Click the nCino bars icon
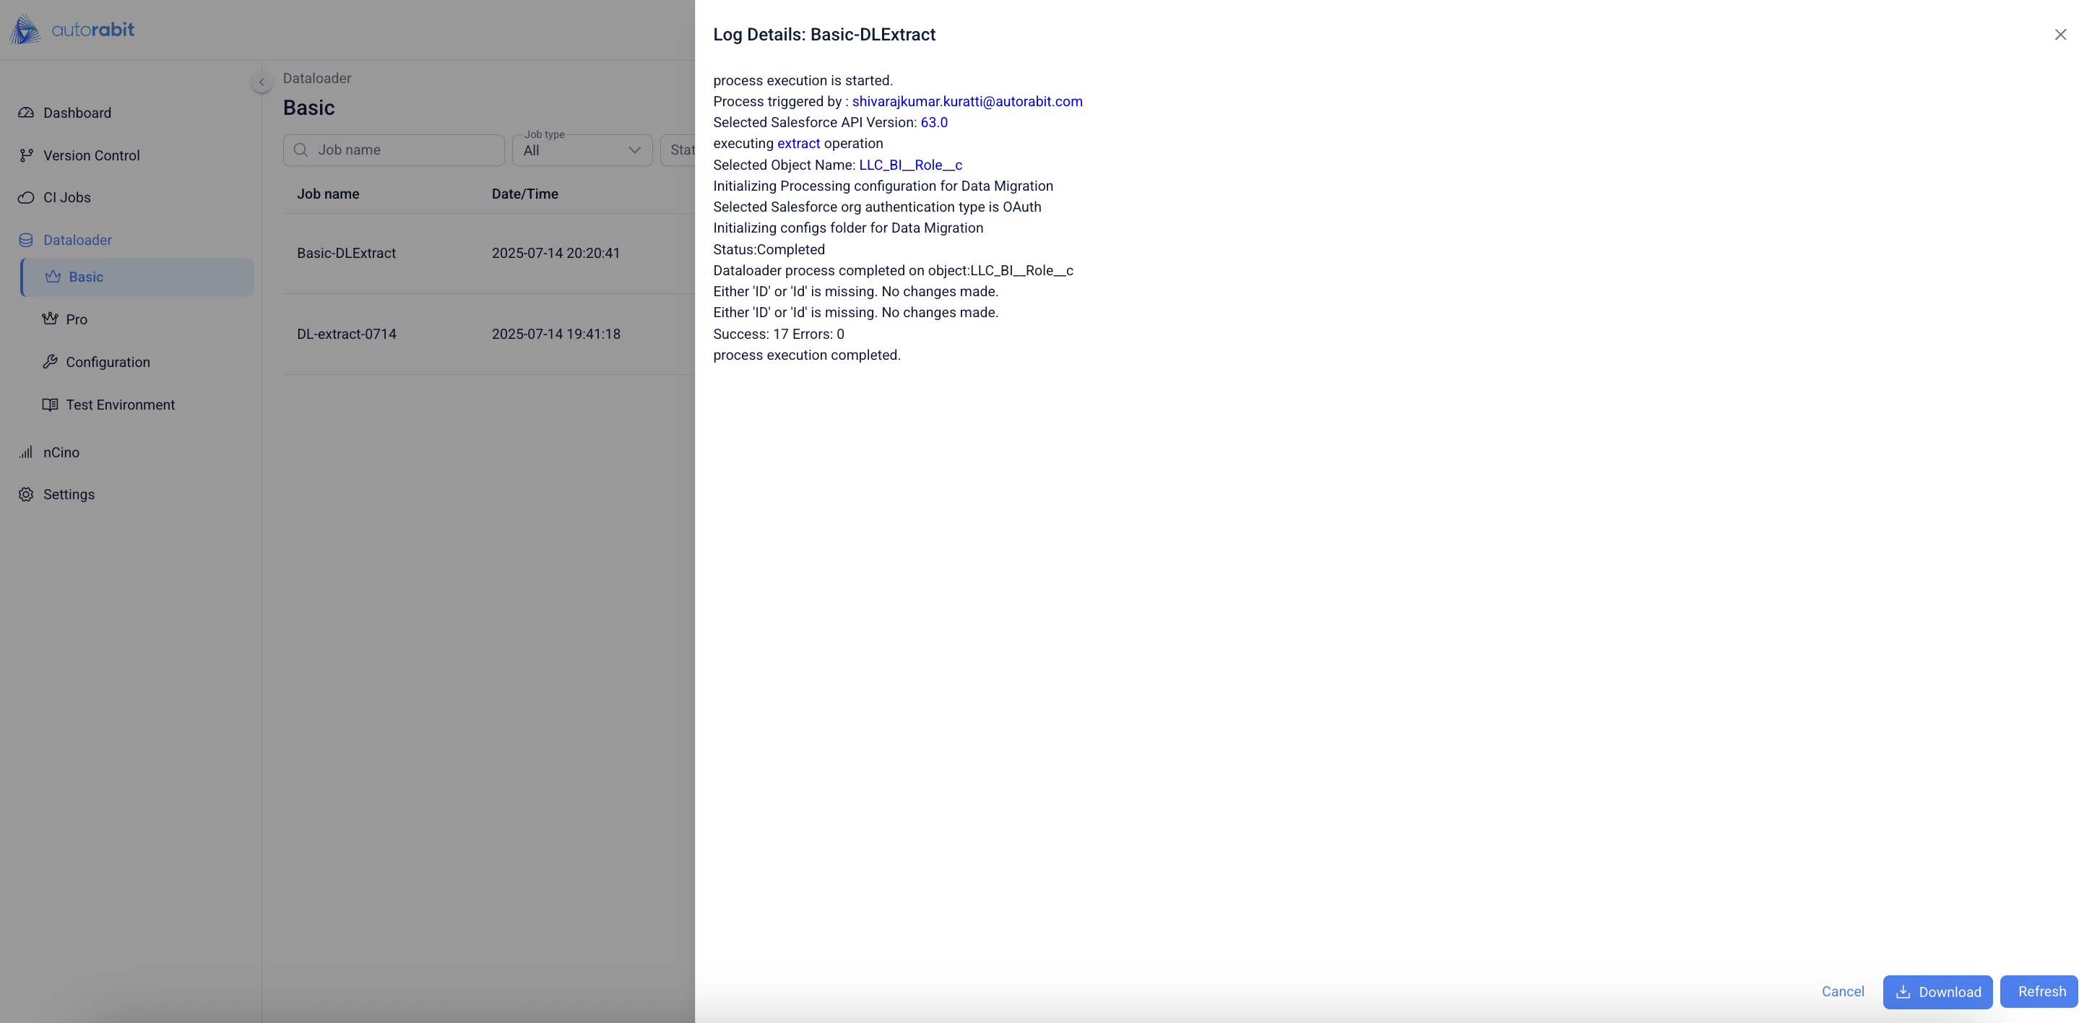 pos(26,452)
